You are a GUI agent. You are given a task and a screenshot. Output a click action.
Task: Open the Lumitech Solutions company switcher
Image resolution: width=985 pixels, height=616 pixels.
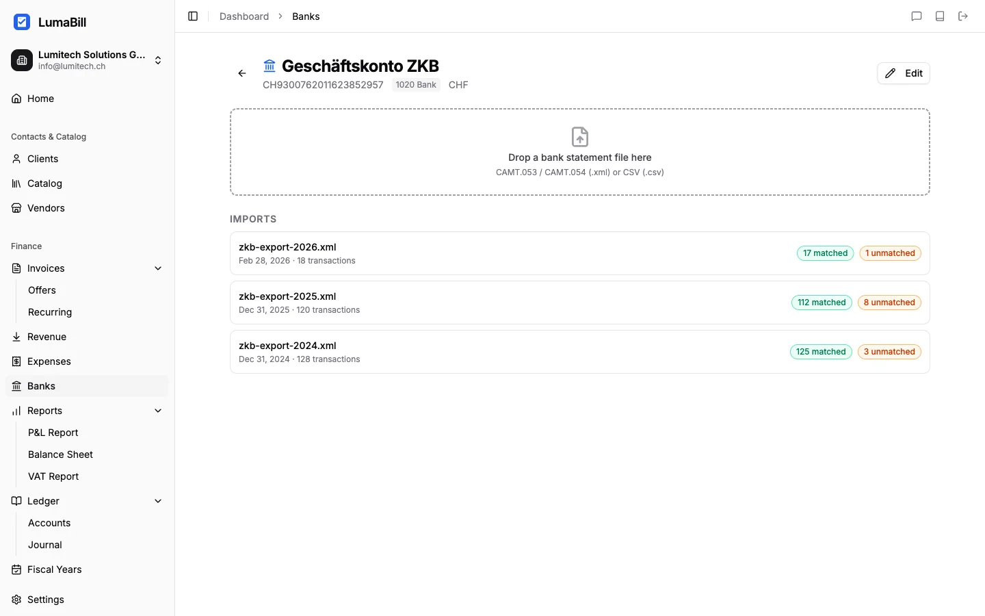pos(86,60)
